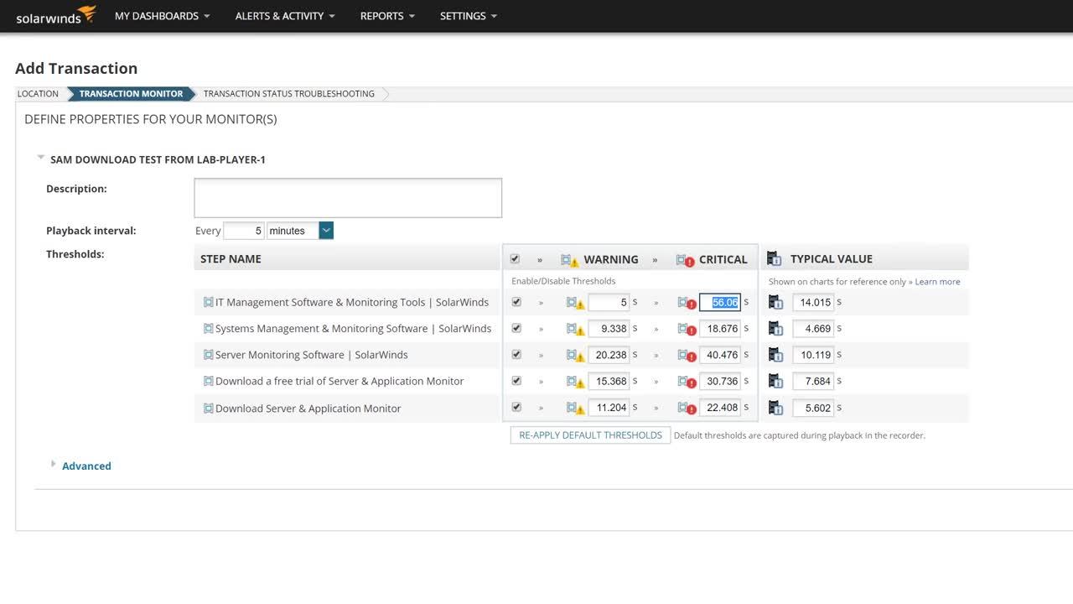Open the Alerts & Activity menu

[x=285, y=16]
